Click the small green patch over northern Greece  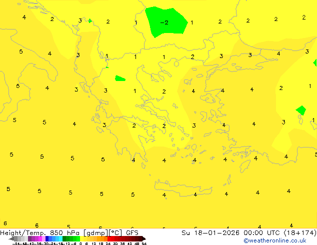point(120,78)
